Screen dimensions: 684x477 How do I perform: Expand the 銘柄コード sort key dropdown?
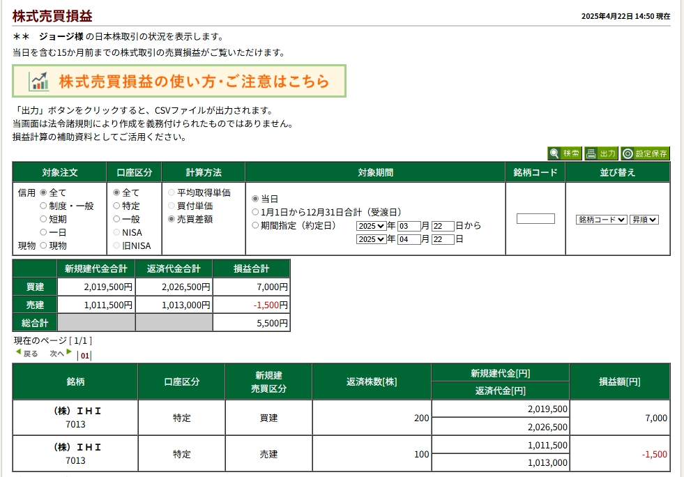point(602,219)
